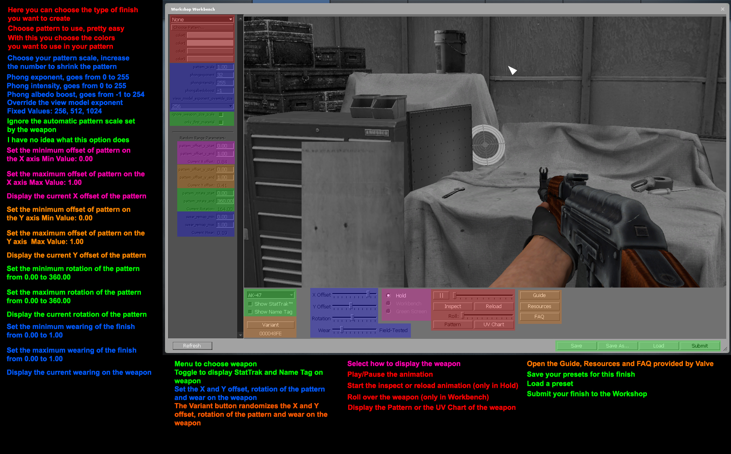
Task: Open the Guide
Action: point(540,295)
